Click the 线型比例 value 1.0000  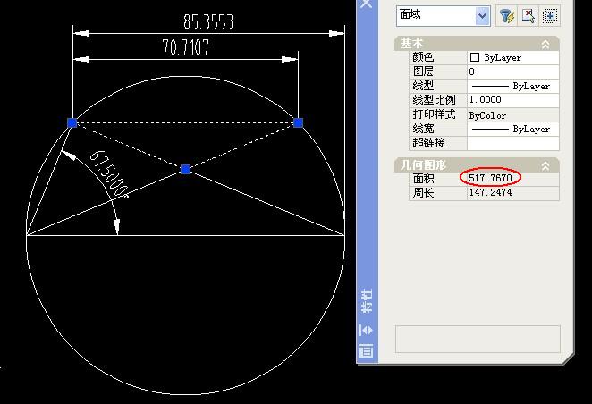point(512,100)
